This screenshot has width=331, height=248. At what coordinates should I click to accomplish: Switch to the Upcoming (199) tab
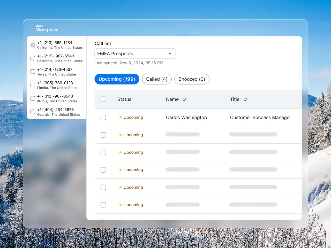(x=117, y=79)
